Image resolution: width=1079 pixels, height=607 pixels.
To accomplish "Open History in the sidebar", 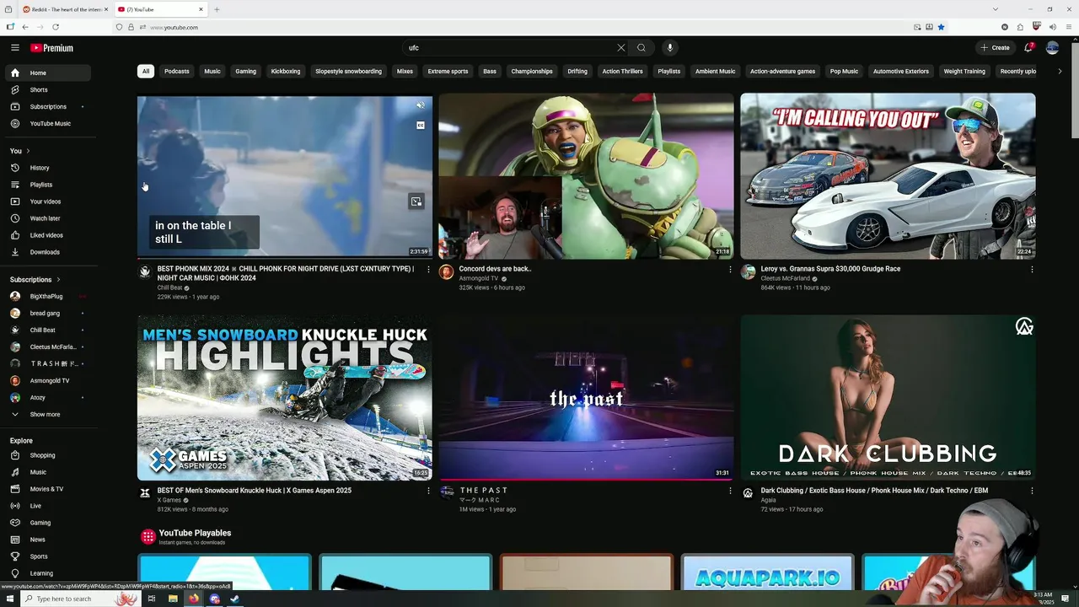I will (50, 168).
